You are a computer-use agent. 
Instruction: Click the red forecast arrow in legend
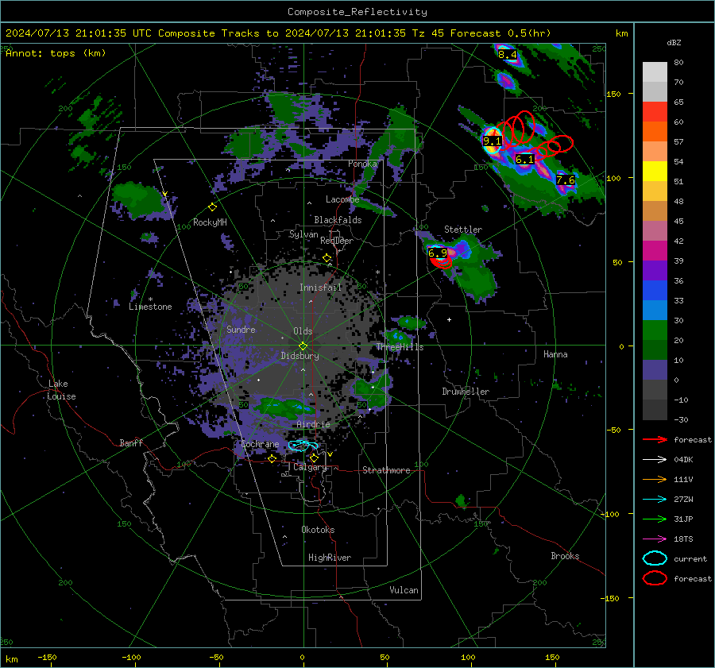pos(655,439)
